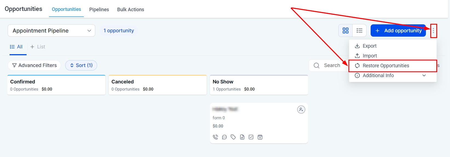Click the task checkmark icon on card
Screen dimensions: 450x157
point(251,137)
